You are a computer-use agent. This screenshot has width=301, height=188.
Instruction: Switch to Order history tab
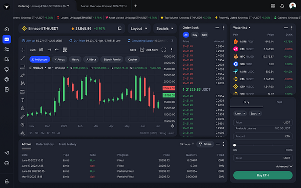(x=45, y=144)
